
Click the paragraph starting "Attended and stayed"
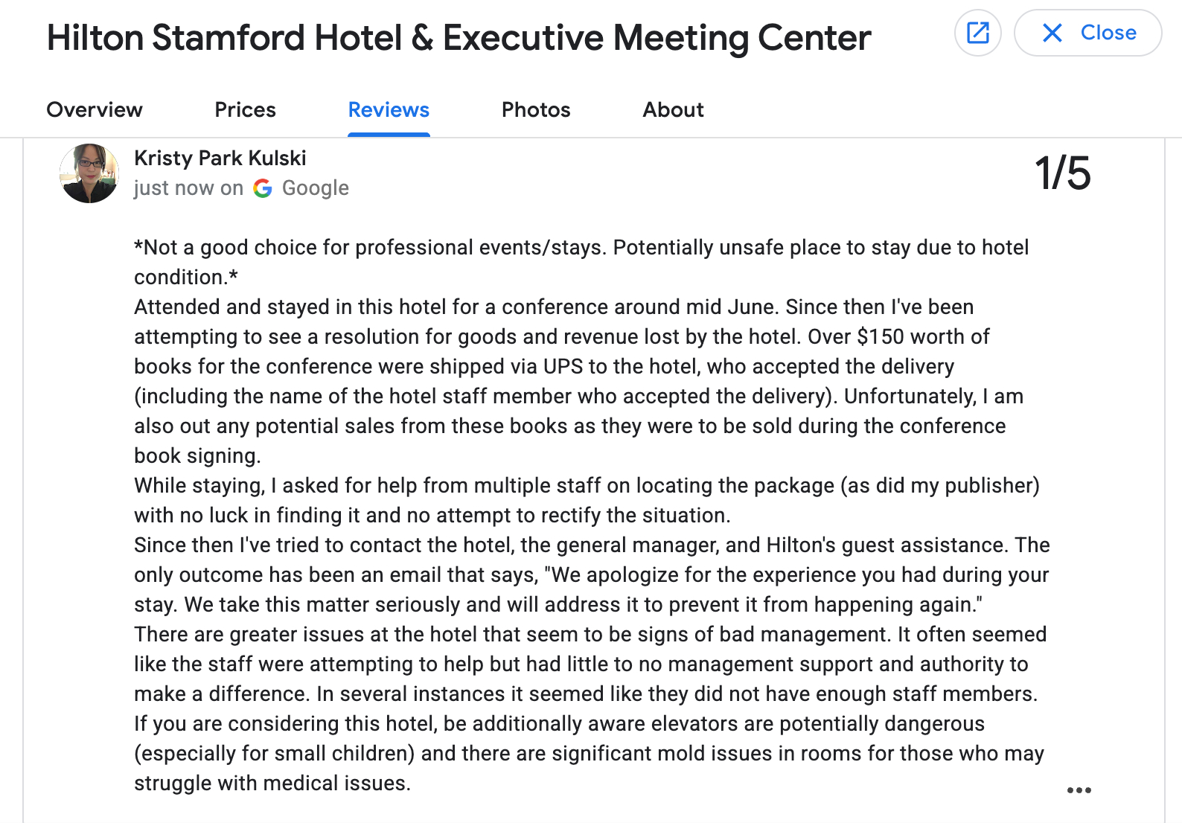[x=553, y=307]
